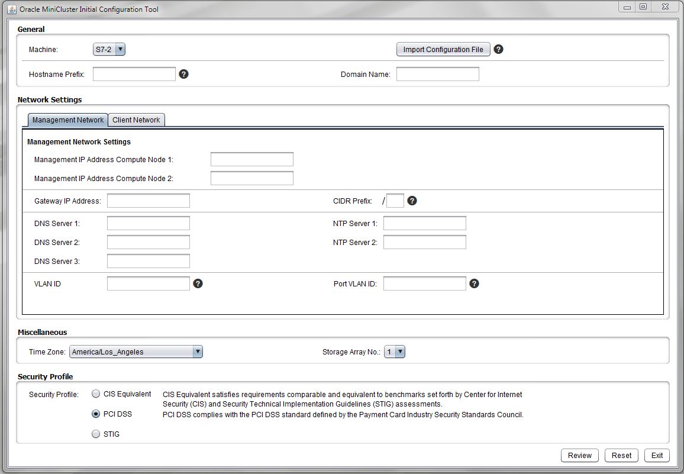Focus the Hostname Prefix input field
Screen dimensions: 684x474
click(134, 74)
